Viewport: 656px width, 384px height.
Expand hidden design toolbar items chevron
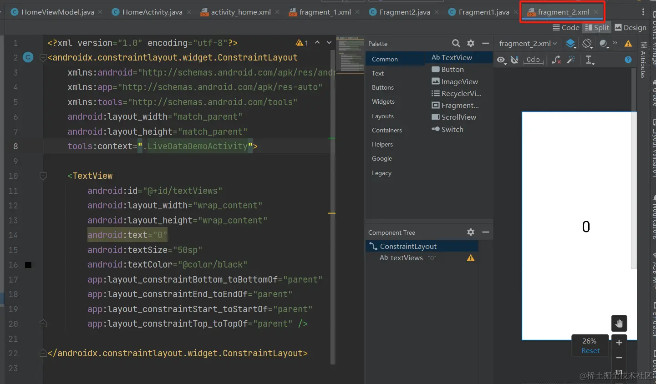click(615, 43)
